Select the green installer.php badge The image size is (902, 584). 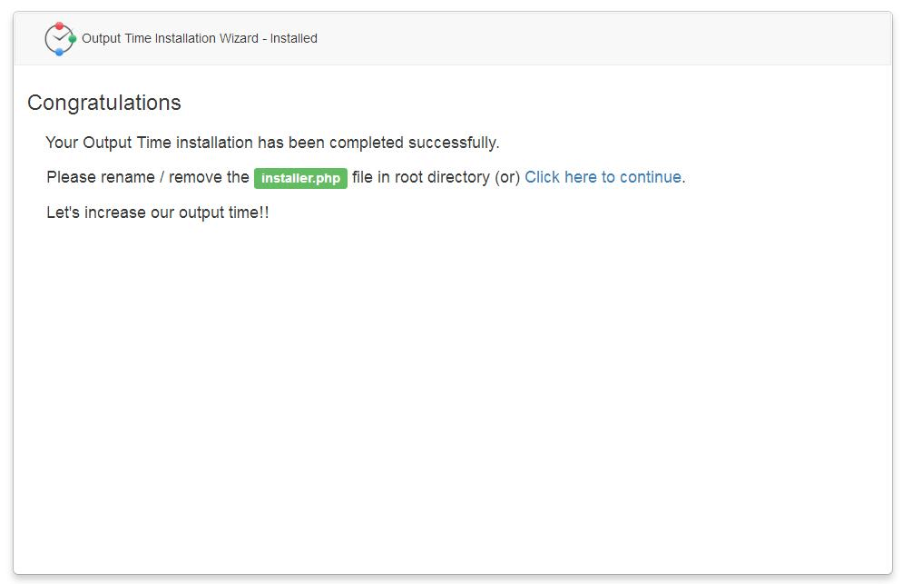click(300, 178)
